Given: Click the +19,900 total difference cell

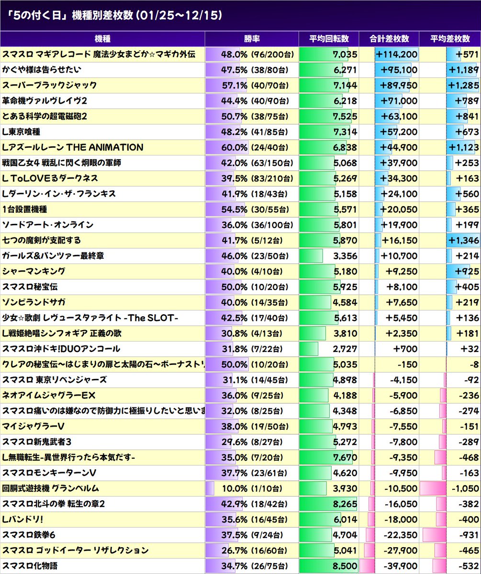Looking at the screenshot, I should point(390,225).
